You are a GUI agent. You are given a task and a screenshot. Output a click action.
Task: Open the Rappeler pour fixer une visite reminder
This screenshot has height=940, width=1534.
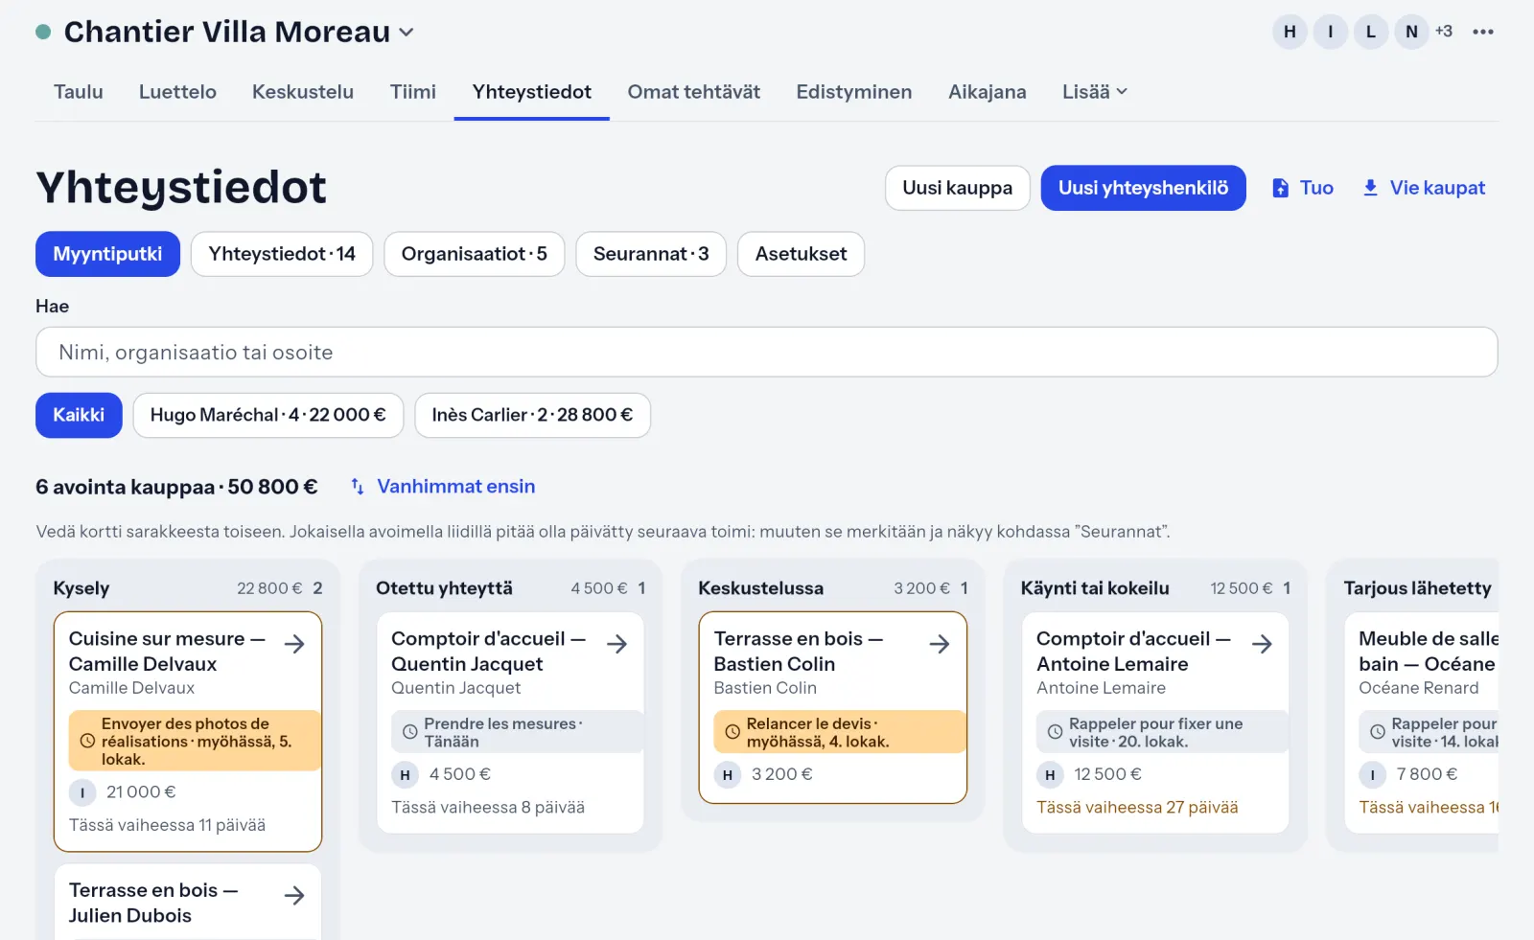click(1162, 732)
